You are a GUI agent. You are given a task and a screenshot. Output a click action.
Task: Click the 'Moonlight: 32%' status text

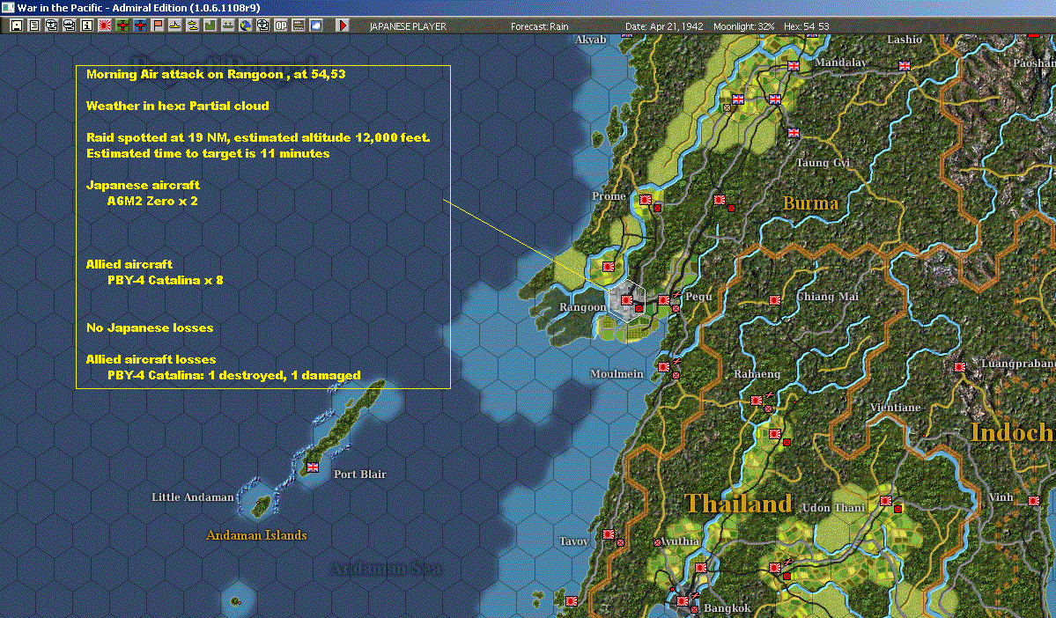pos(743,26)
